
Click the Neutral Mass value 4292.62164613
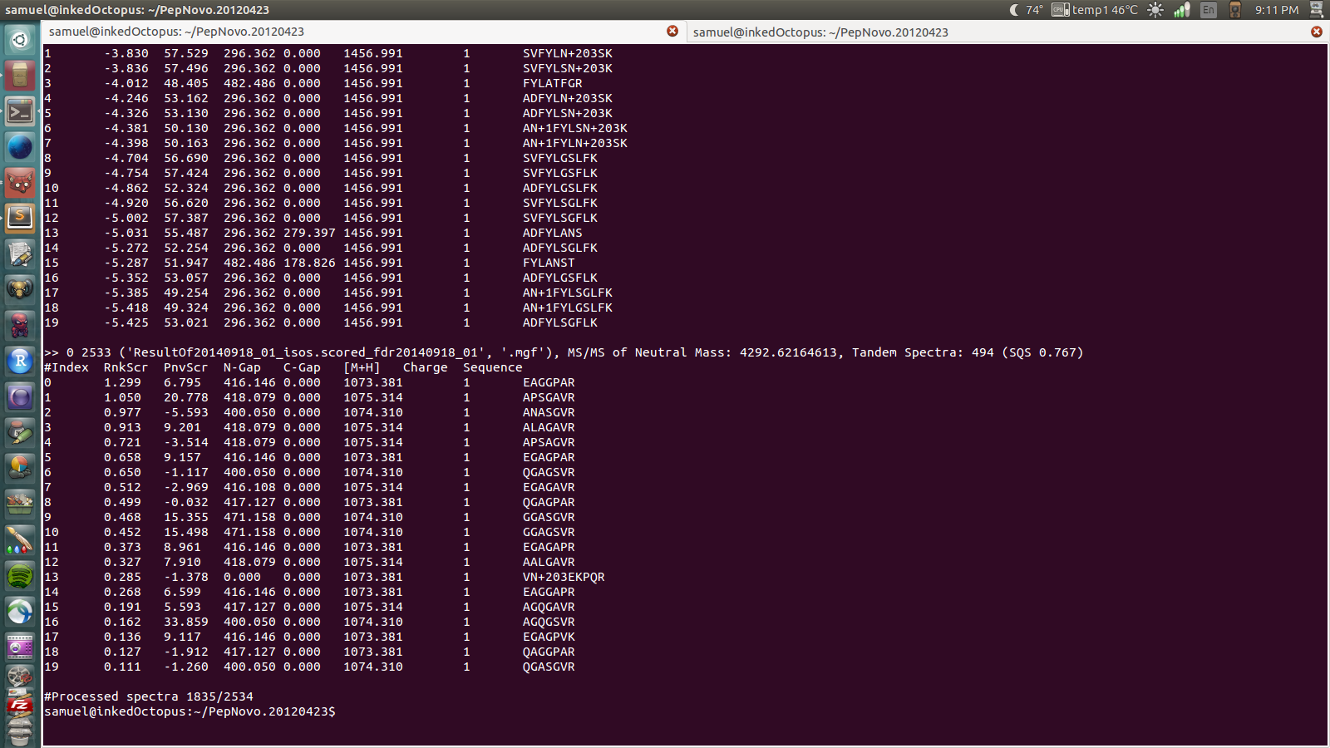788,352
